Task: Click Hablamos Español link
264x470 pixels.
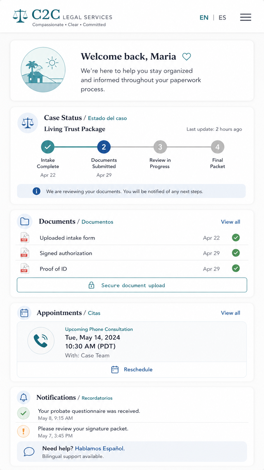Action: tap(100, 448)
